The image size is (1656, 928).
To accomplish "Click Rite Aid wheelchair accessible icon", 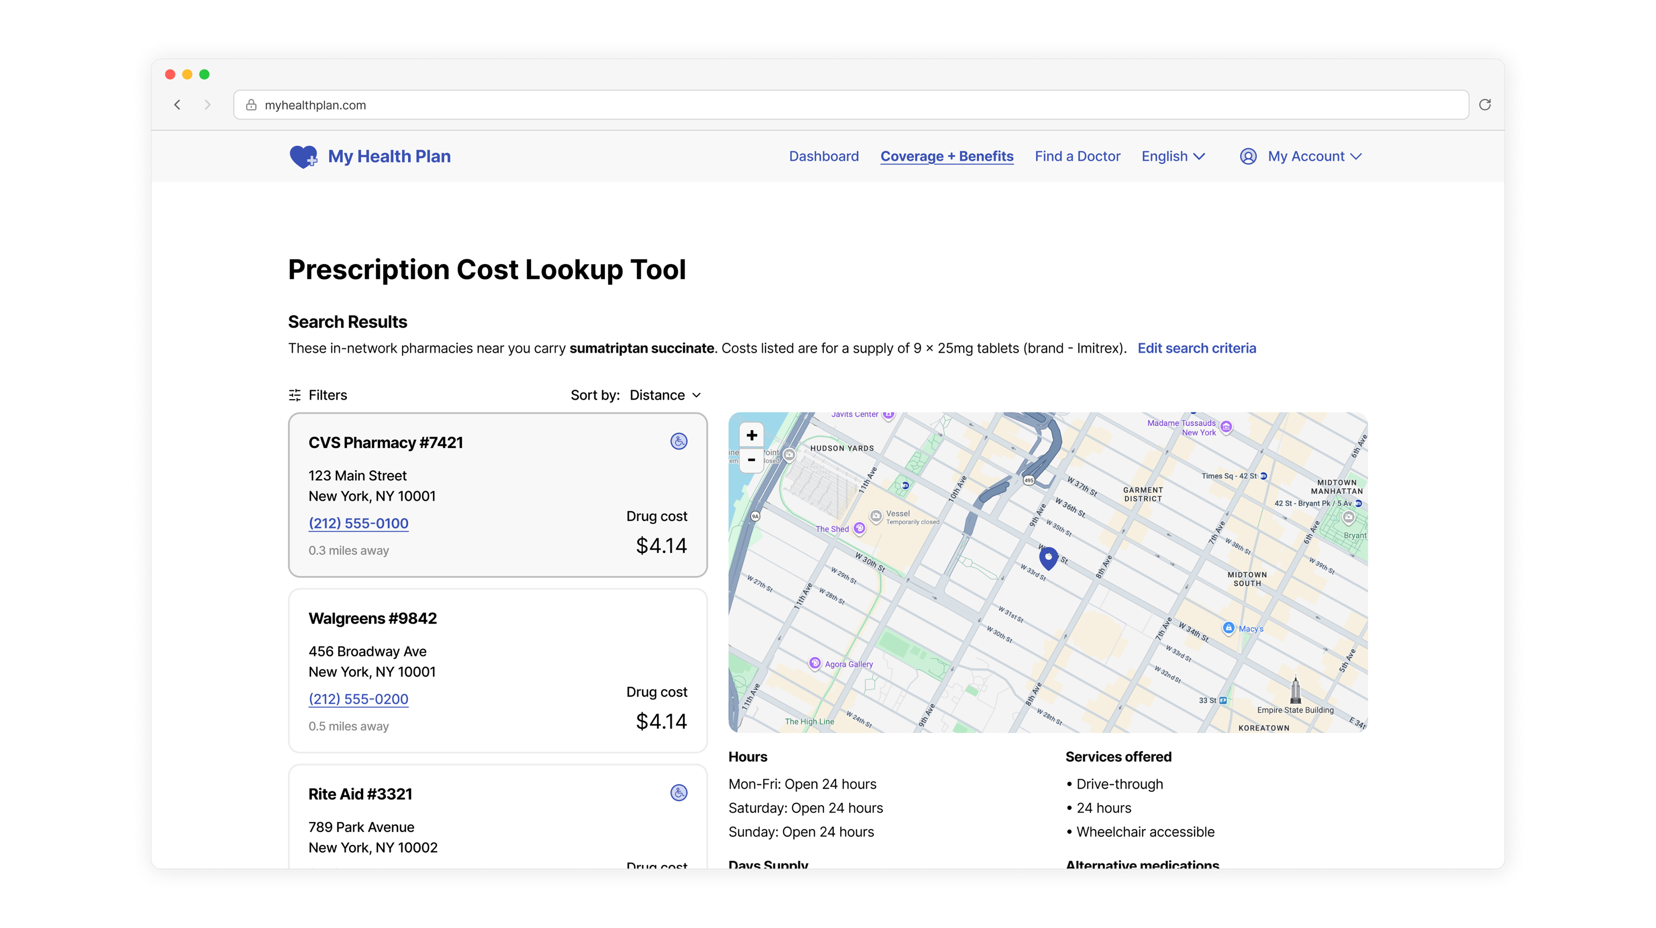I will (x=679, y=792).
